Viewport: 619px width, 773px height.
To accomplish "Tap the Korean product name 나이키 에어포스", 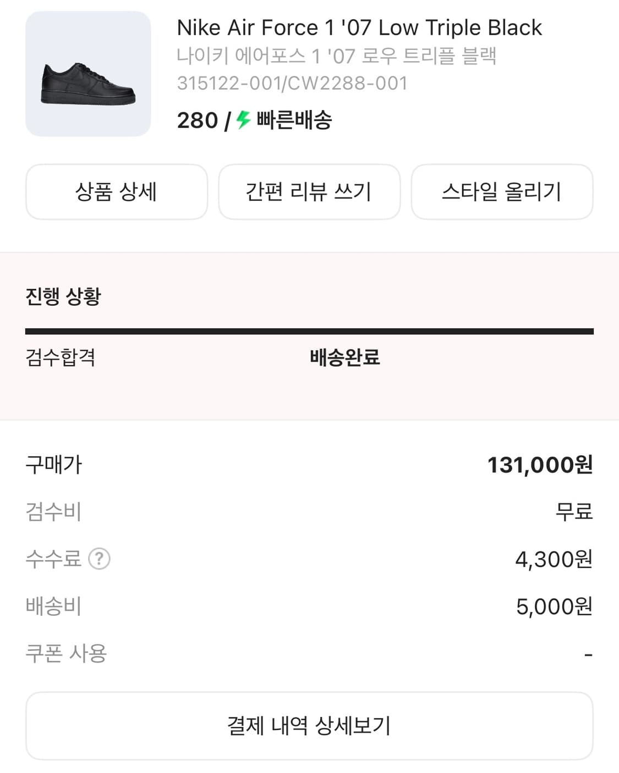I will (x=336, y=56).
